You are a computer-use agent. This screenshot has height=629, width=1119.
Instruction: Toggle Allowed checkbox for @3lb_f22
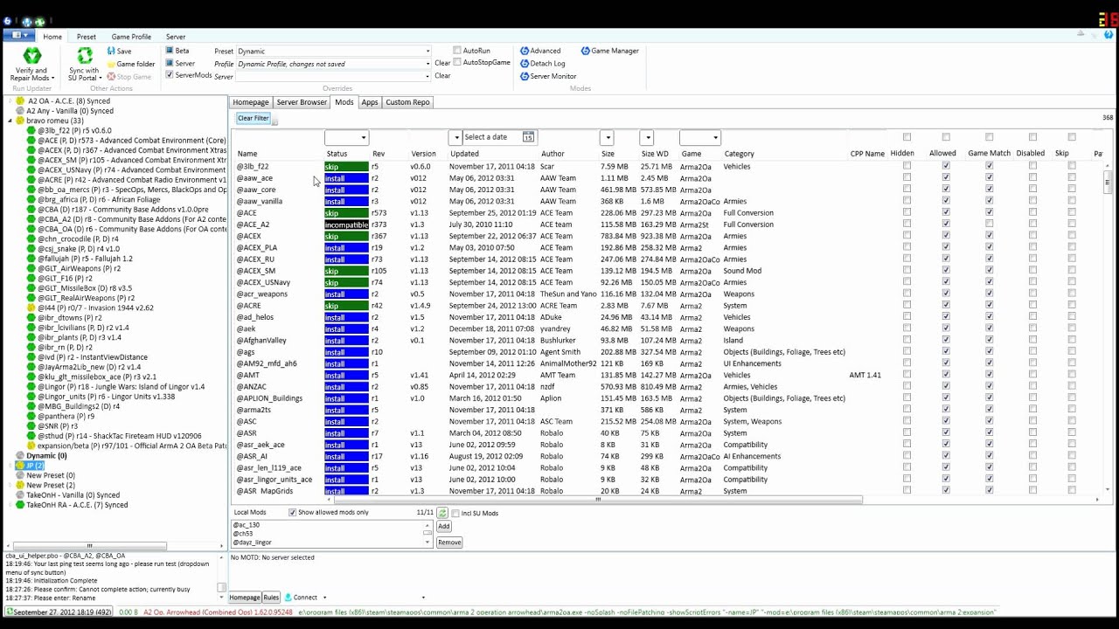point(946,166)
